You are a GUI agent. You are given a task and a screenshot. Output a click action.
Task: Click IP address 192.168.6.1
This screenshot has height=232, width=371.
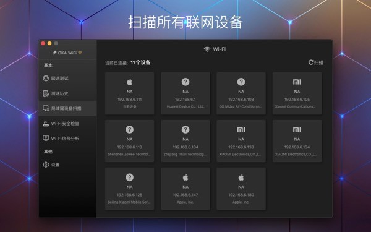click(185, 100)
